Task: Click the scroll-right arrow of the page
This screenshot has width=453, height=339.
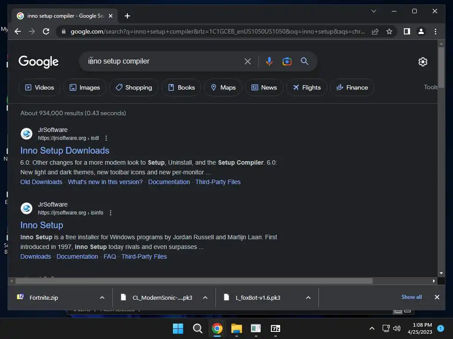Action: [x=434, y=281]
